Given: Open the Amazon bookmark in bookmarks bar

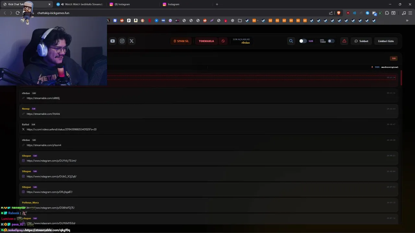Looking at the screenshot, I should (136, 20).
